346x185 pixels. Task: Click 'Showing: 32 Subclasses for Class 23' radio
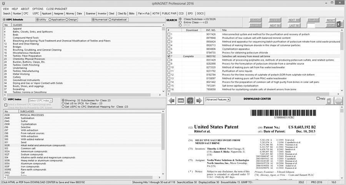pyautogui.click(x=63, y=100)
